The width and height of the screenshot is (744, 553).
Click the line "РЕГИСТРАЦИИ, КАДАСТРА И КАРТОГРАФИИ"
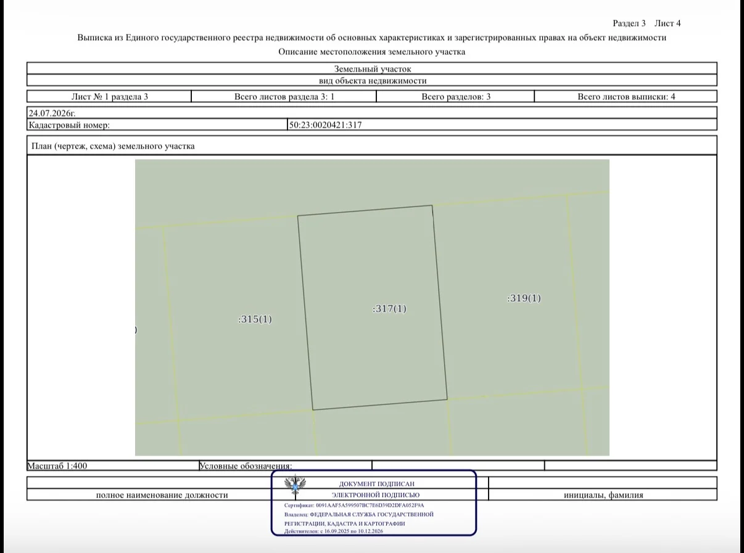345,523
